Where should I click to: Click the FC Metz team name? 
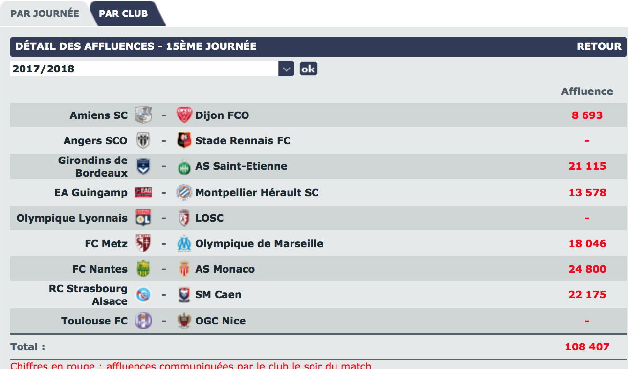[x=106, y=243]
